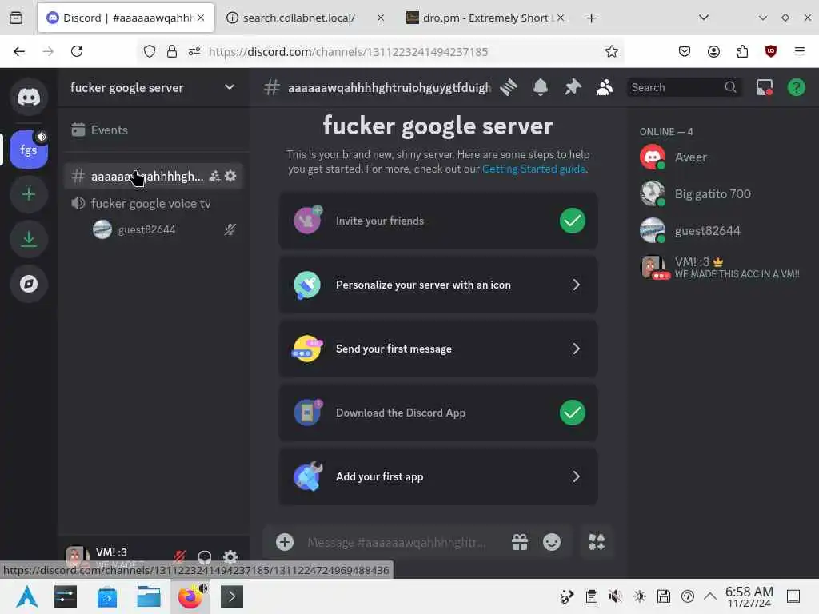
Task: Open Add your first app card
Action: pyautogui.click(x=438, y=476)
